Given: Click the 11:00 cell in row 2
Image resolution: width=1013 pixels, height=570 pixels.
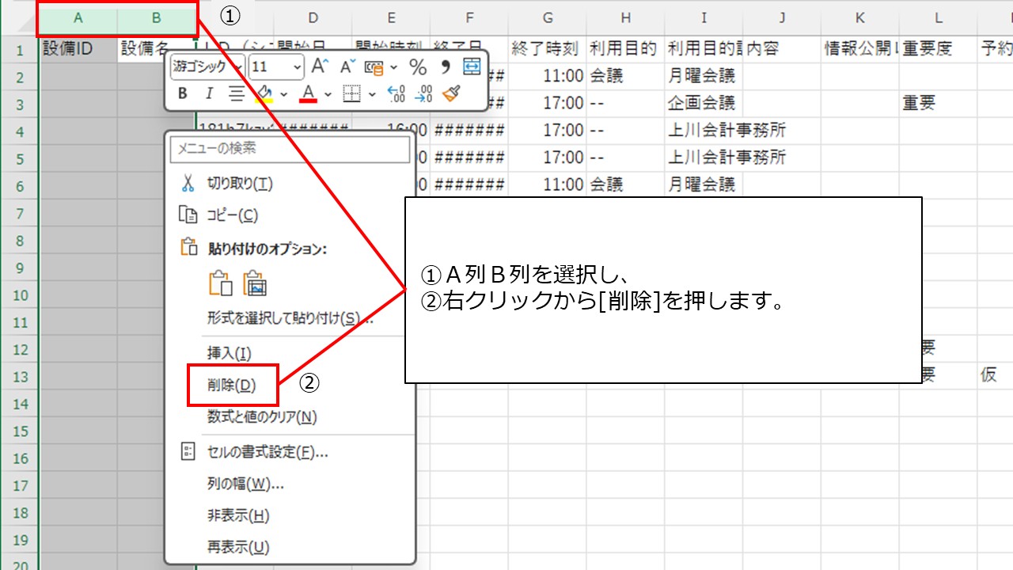Looking at the screenshot, I should 548,77.
